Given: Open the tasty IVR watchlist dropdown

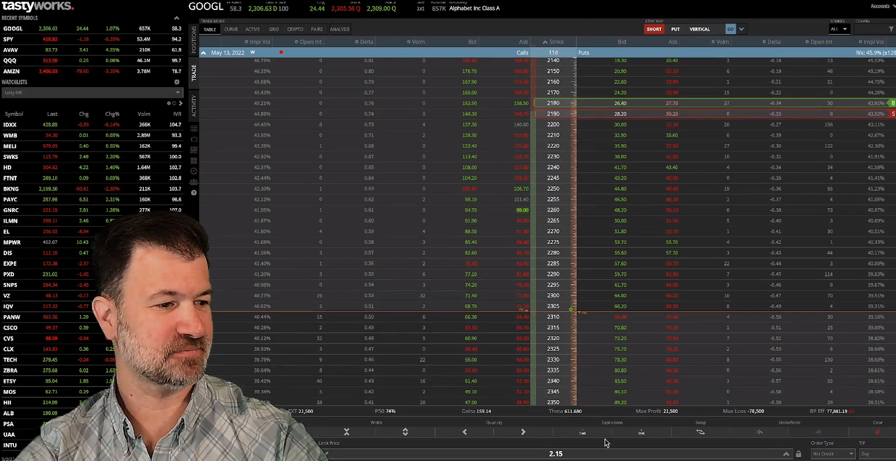Looking at the screenshot, I should pos(92,92).
